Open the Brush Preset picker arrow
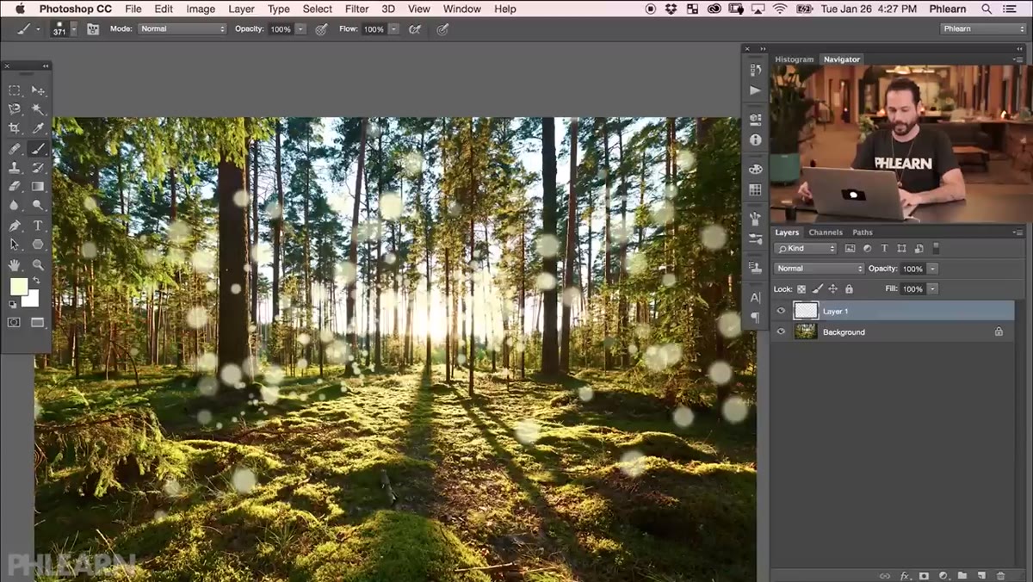This screenshot has height=582, width=1033. 73,28
